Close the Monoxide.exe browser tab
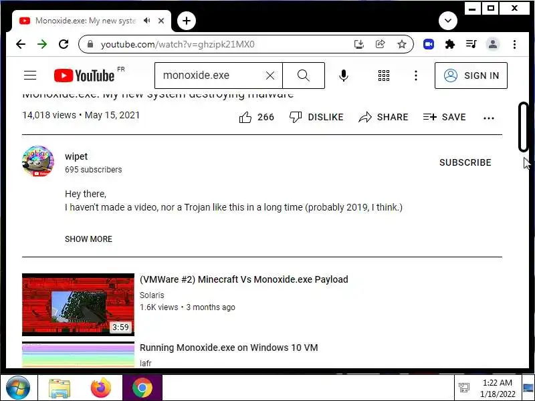This screenshot has height=401, width=535. point(161,21)
